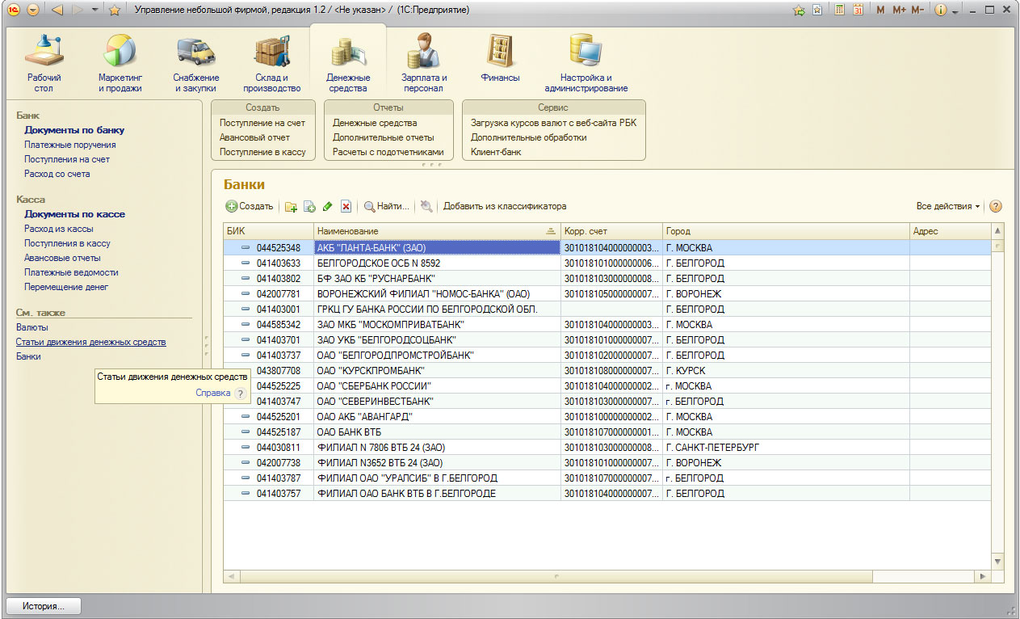Click the favorites star icon near navigation arrows

coord(115,11)
